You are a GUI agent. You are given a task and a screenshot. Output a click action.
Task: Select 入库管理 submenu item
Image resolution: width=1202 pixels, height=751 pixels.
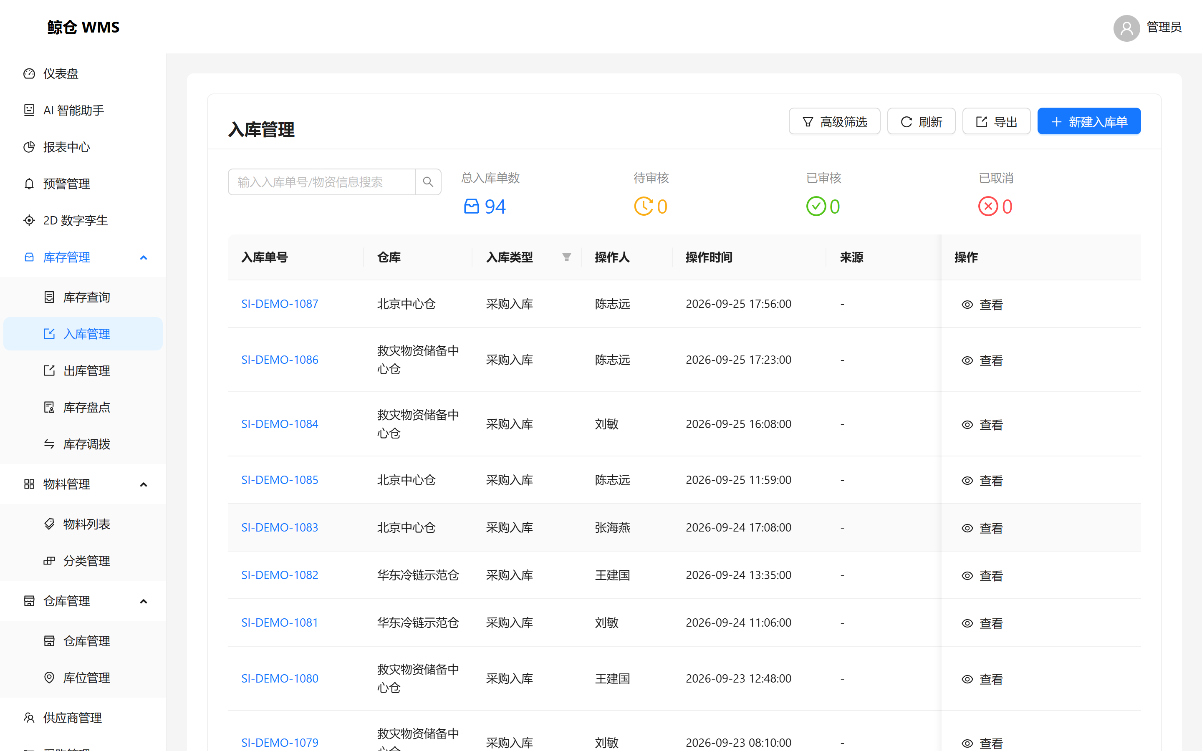click(83, 334)
